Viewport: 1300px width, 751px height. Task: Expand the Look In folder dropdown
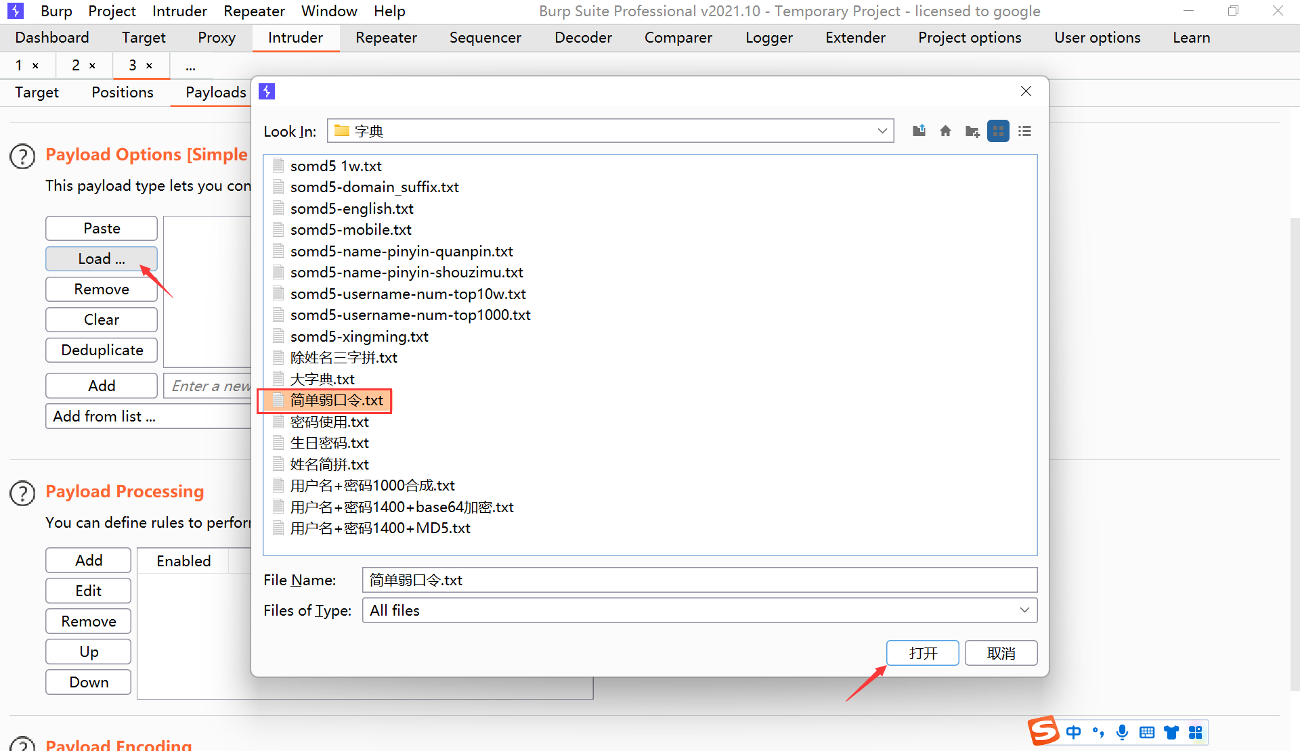[882, 131]
